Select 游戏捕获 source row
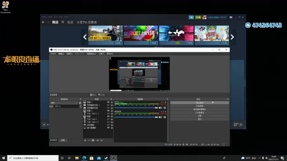This screenshot has width=287, height=161. point(98,125)
